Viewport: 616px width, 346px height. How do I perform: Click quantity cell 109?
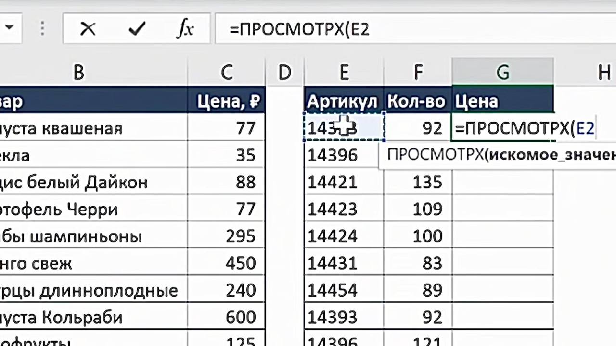[x=418, y=209]
